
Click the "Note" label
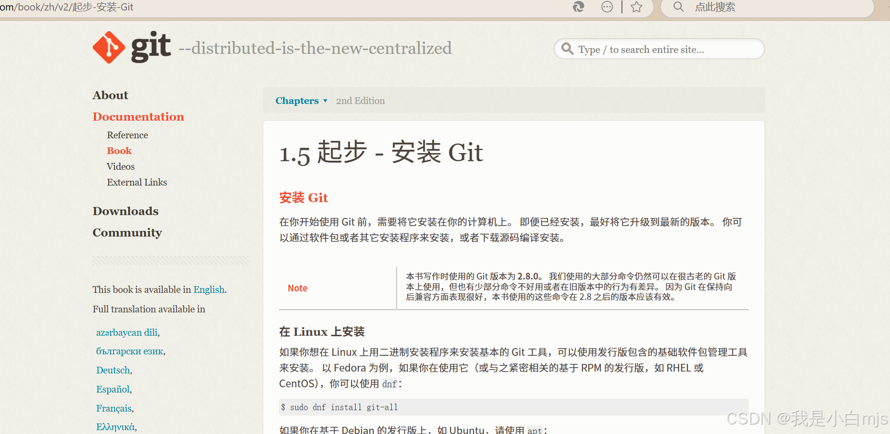pos(297,288)
